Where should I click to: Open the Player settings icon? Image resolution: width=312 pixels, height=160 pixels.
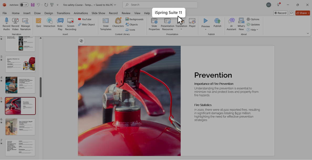pos(192,21)
